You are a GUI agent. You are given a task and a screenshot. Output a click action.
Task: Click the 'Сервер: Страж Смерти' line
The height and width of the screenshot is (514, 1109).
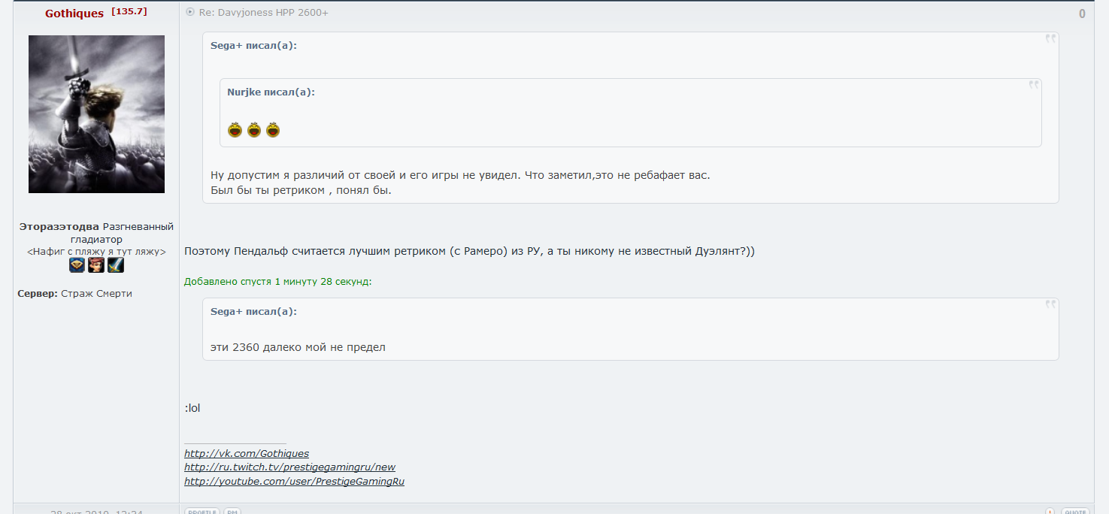tap(75, 293)
